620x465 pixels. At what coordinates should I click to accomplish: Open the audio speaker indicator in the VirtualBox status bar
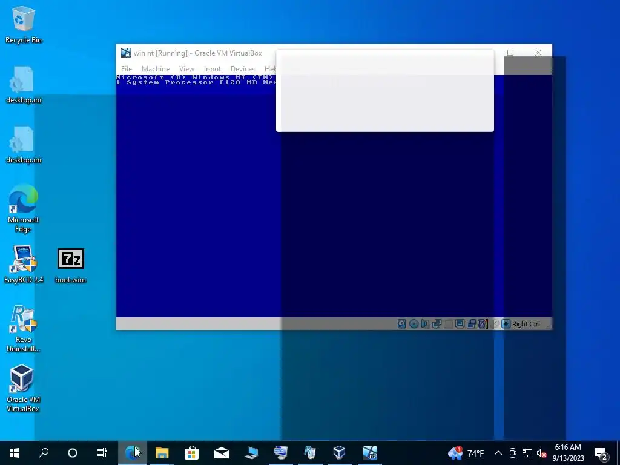coord(425,324)
